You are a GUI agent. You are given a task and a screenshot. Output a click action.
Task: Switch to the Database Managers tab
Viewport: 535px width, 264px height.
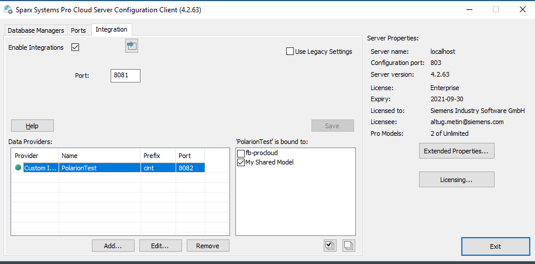[x=36, y=30]
